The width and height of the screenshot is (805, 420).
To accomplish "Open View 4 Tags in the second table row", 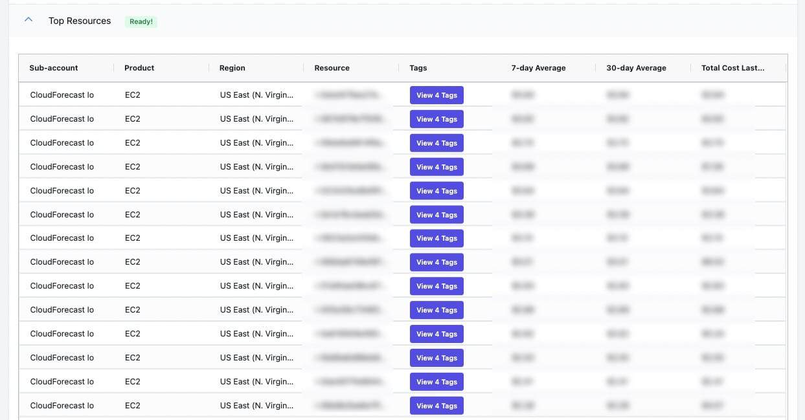I will [437, 119].
